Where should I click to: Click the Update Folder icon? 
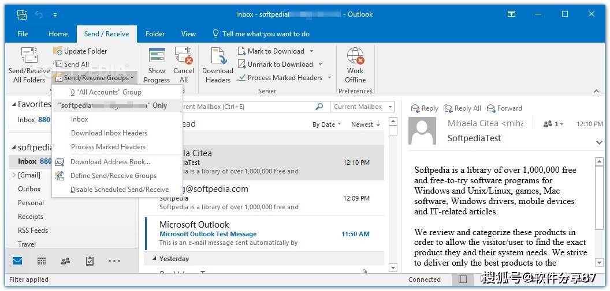coord(58,51)
